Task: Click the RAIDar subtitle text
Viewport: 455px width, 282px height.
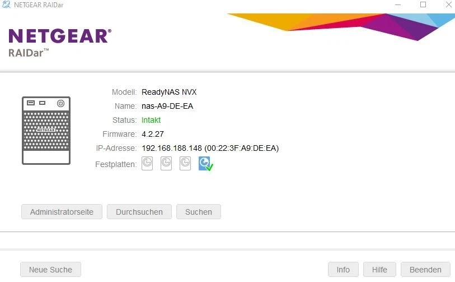Action: [x=29, y=53]
